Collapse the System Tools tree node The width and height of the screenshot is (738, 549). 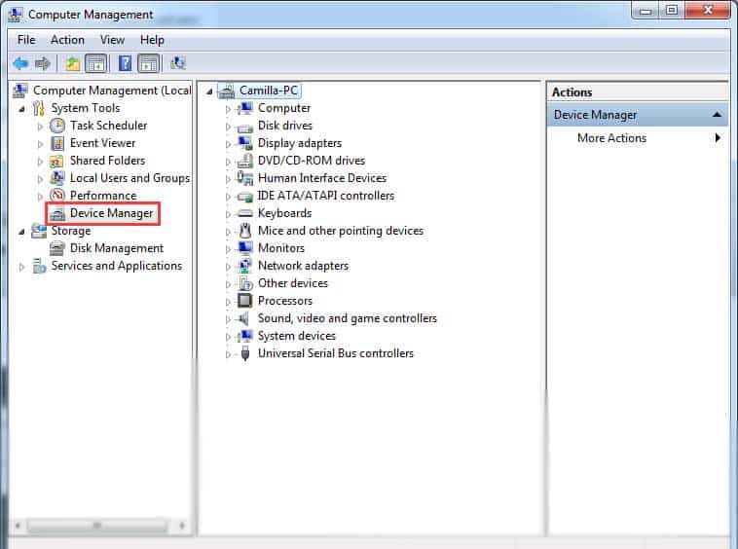tap(21, 109)
